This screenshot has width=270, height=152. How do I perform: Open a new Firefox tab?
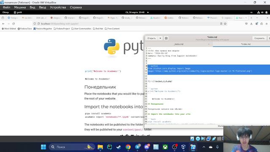click(251, 18)
